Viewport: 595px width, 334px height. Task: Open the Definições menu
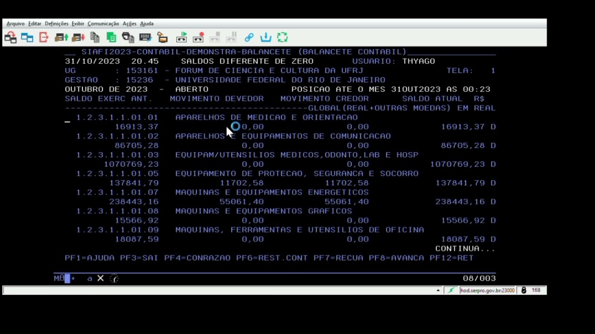pos(56,24)
